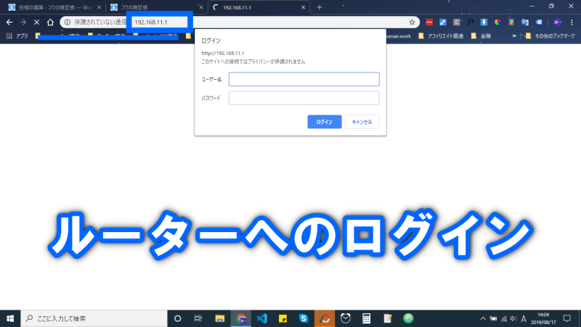Open Sticky Notes from taskbar
This screenshot has height=327, width=581.
(283, 318)
